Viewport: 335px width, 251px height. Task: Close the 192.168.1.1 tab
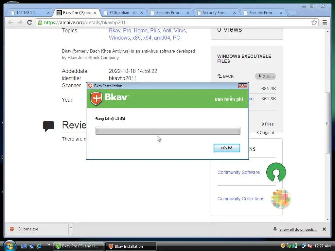[x=48, y=13]
